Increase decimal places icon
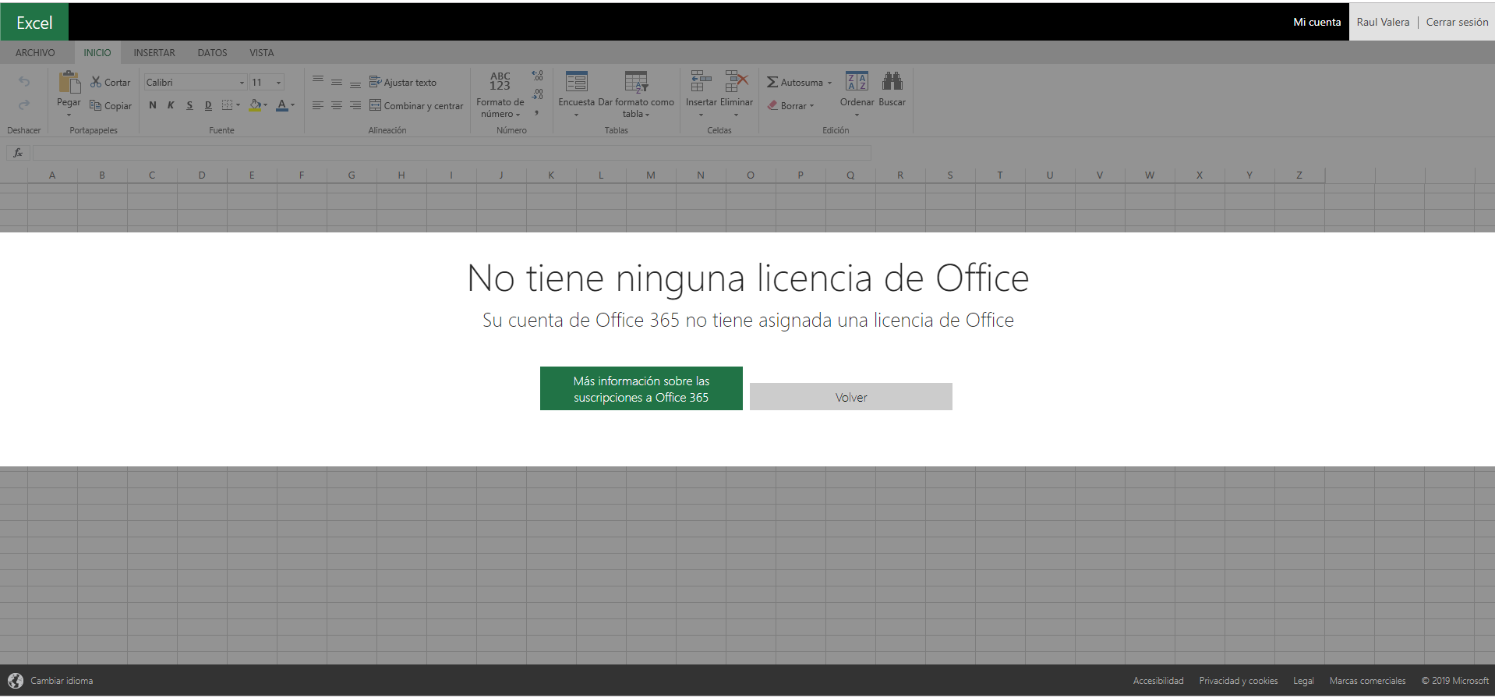The height and width of the screenshot is (698, 1495). (x=537, y=76)
